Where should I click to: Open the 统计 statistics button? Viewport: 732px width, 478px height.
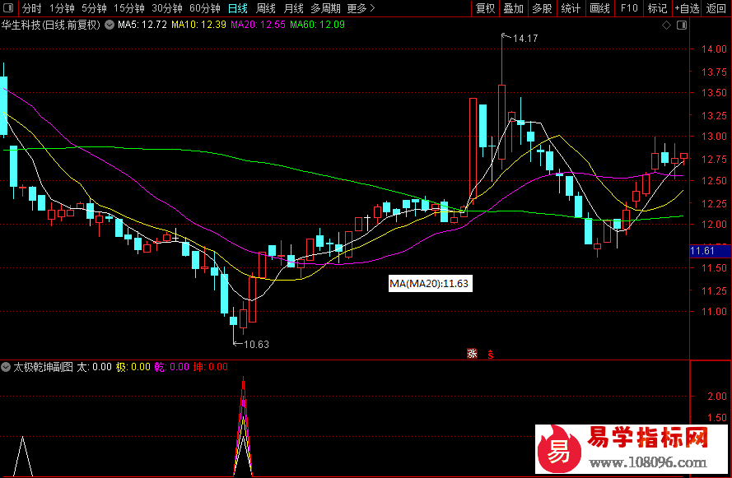tap(571, 8)
